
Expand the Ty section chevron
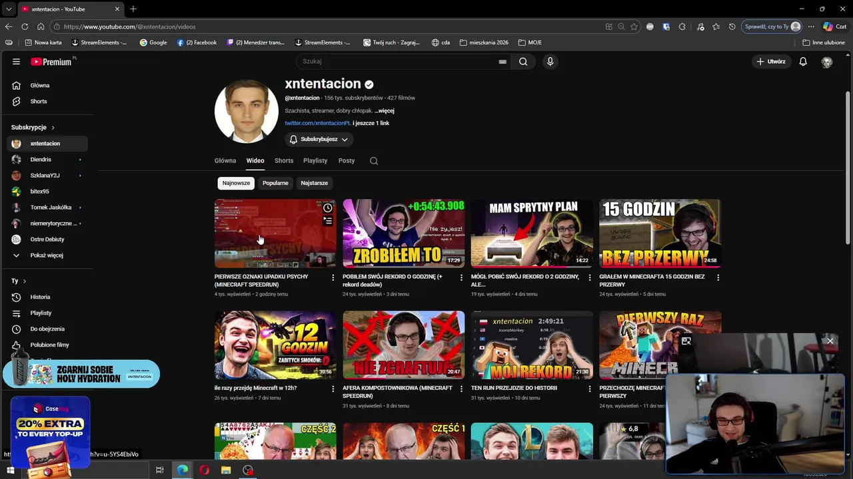[25, 281]
